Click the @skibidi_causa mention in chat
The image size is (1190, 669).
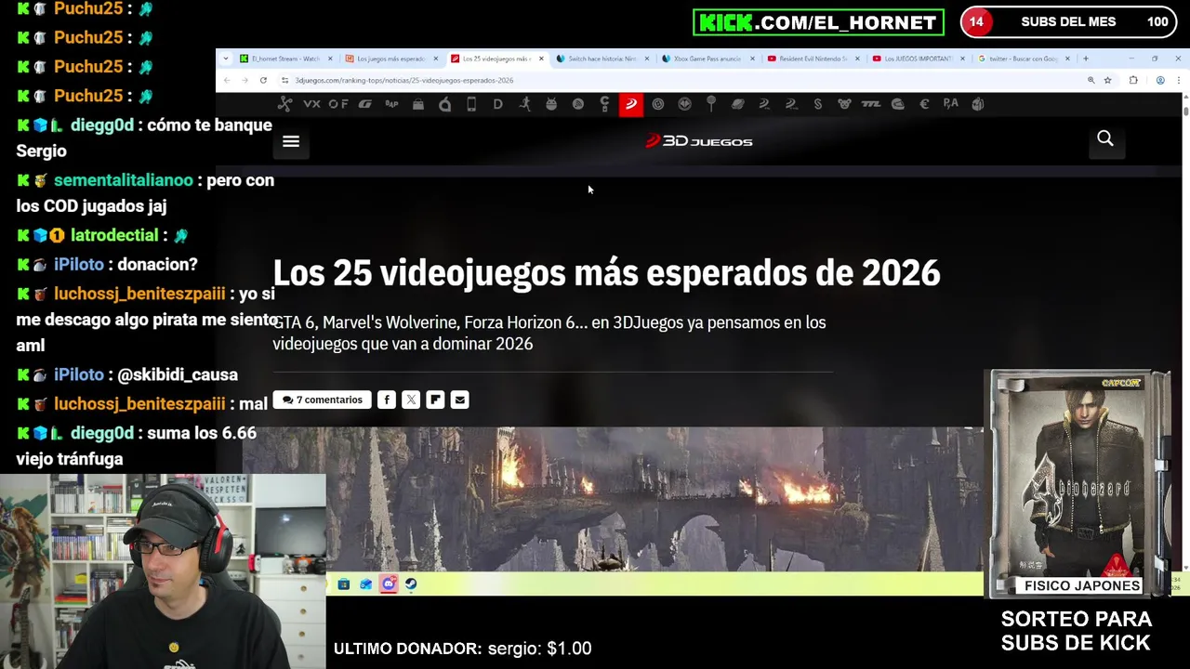(x=178, y=374)
